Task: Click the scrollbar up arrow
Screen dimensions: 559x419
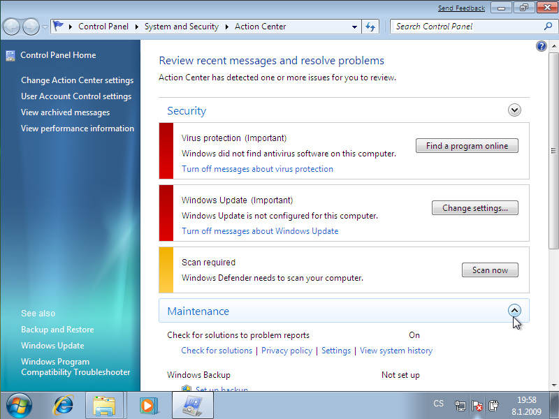Action: [553, 46]
